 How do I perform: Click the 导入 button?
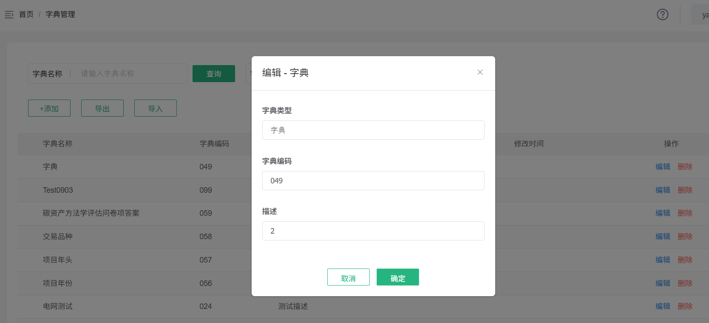click(x=156, y=108)
